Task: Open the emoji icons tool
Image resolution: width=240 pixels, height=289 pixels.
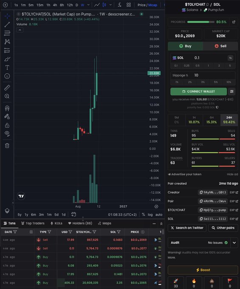Action: tap(7, 76)
